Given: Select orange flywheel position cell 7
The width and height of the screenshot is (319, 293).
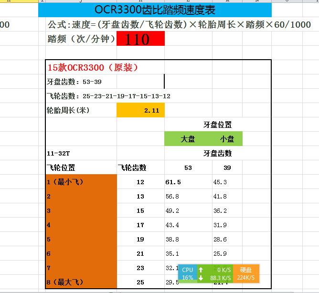Looking at the screenshot, I should [x=81, y=268].
